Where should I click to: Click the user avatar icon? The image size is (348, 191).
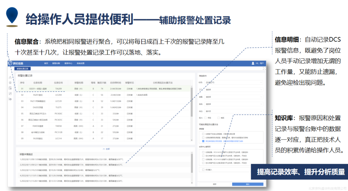(253, 63)
